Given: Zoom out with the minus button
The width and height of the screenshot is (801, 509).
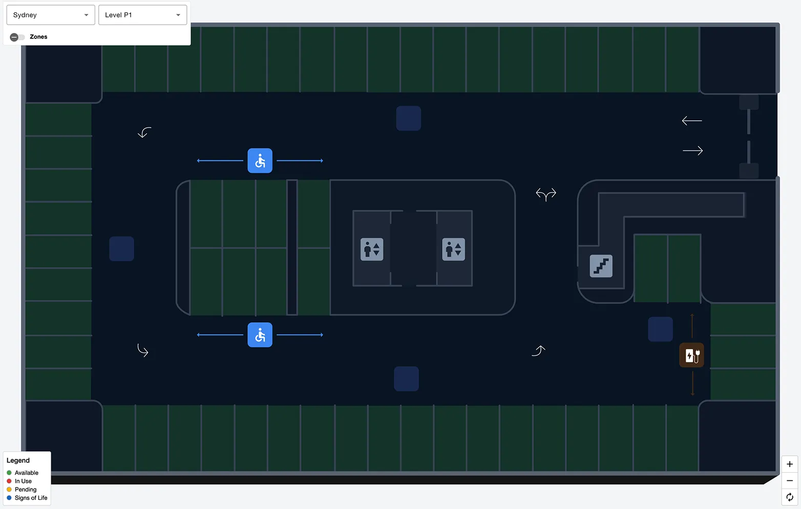Looking at the screenshot, I should (x=790, y=480).
